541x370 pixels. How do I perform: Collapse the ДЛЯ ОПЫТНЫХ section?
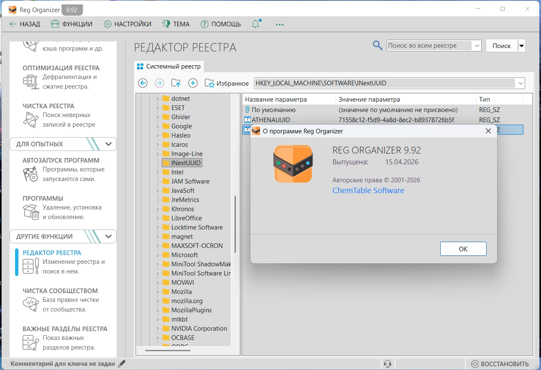[x=109, y=144]
